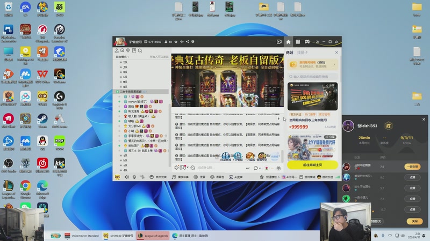Image resolution: width=430 pixels, height=241 pixels.
Task: Switch to the 找搭子 tab
Action: click(x=303, y=52)
